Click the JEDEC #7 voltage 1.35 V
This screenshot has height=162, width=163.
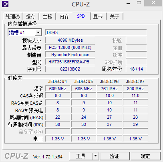click(x=135, y=139)
